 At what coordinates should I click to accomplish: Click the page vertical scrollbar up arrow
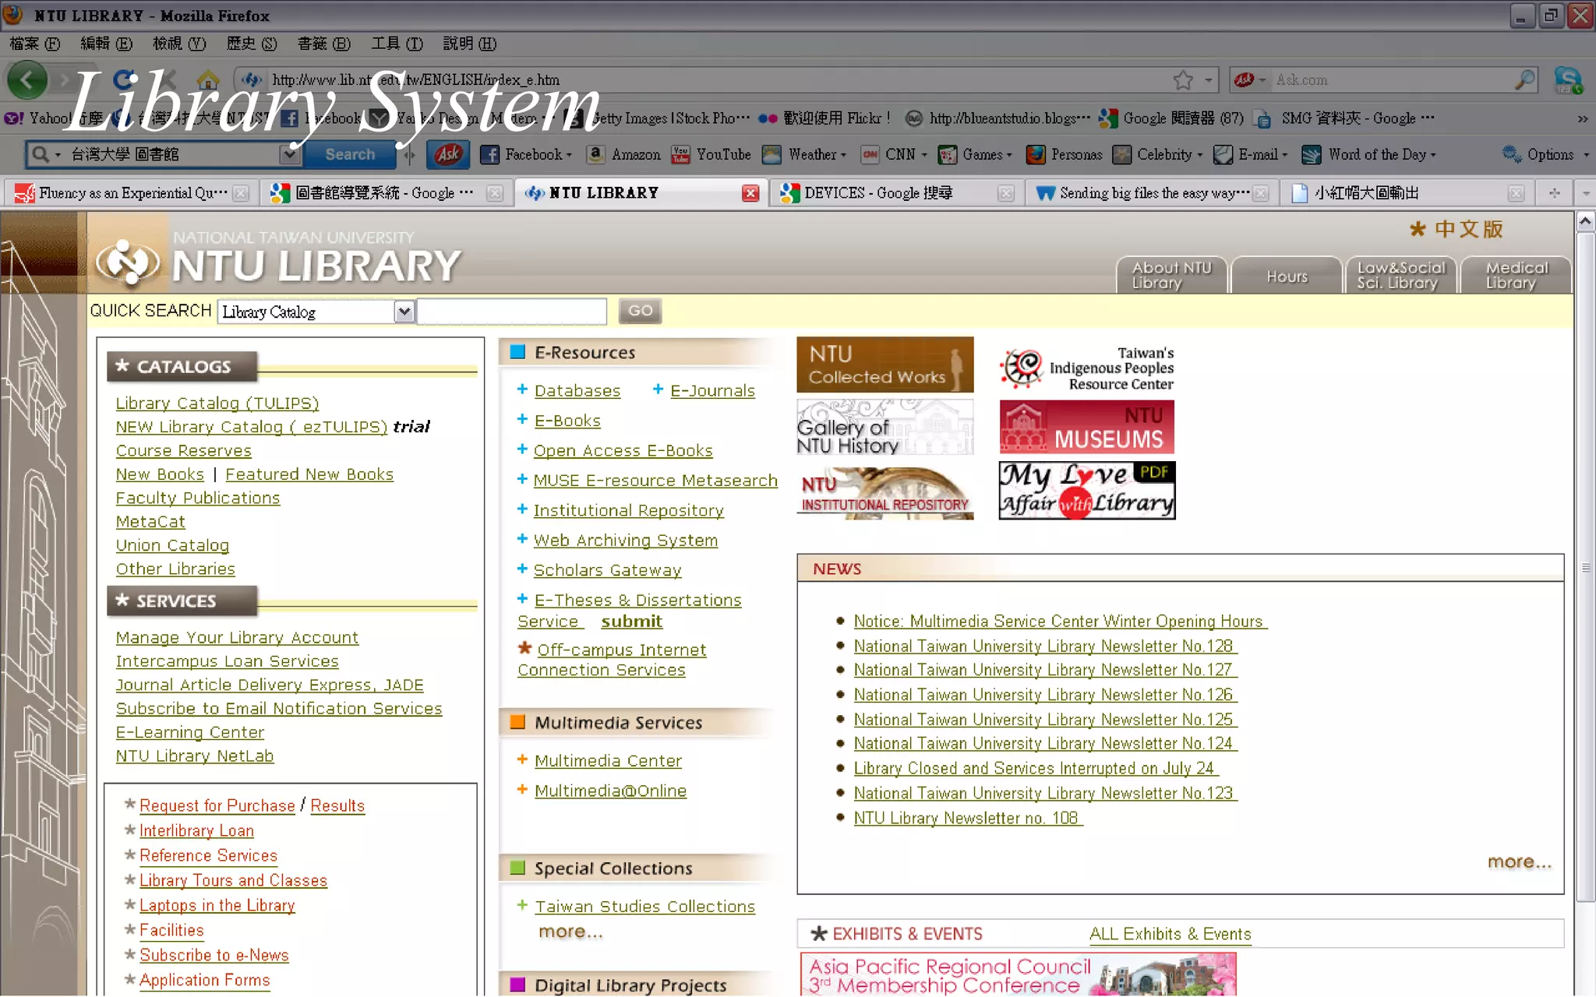point(1585,222)
